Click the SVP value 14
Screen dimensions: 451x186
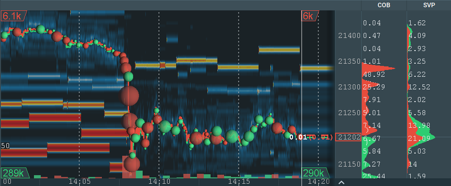(x=412, y=164)
